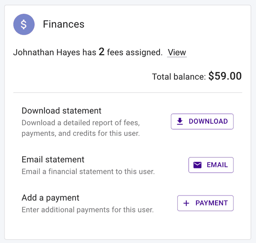Viewport: 256px width, 243px height.
Task: Click the 'Email statement' title
Action: click(53, 159)
